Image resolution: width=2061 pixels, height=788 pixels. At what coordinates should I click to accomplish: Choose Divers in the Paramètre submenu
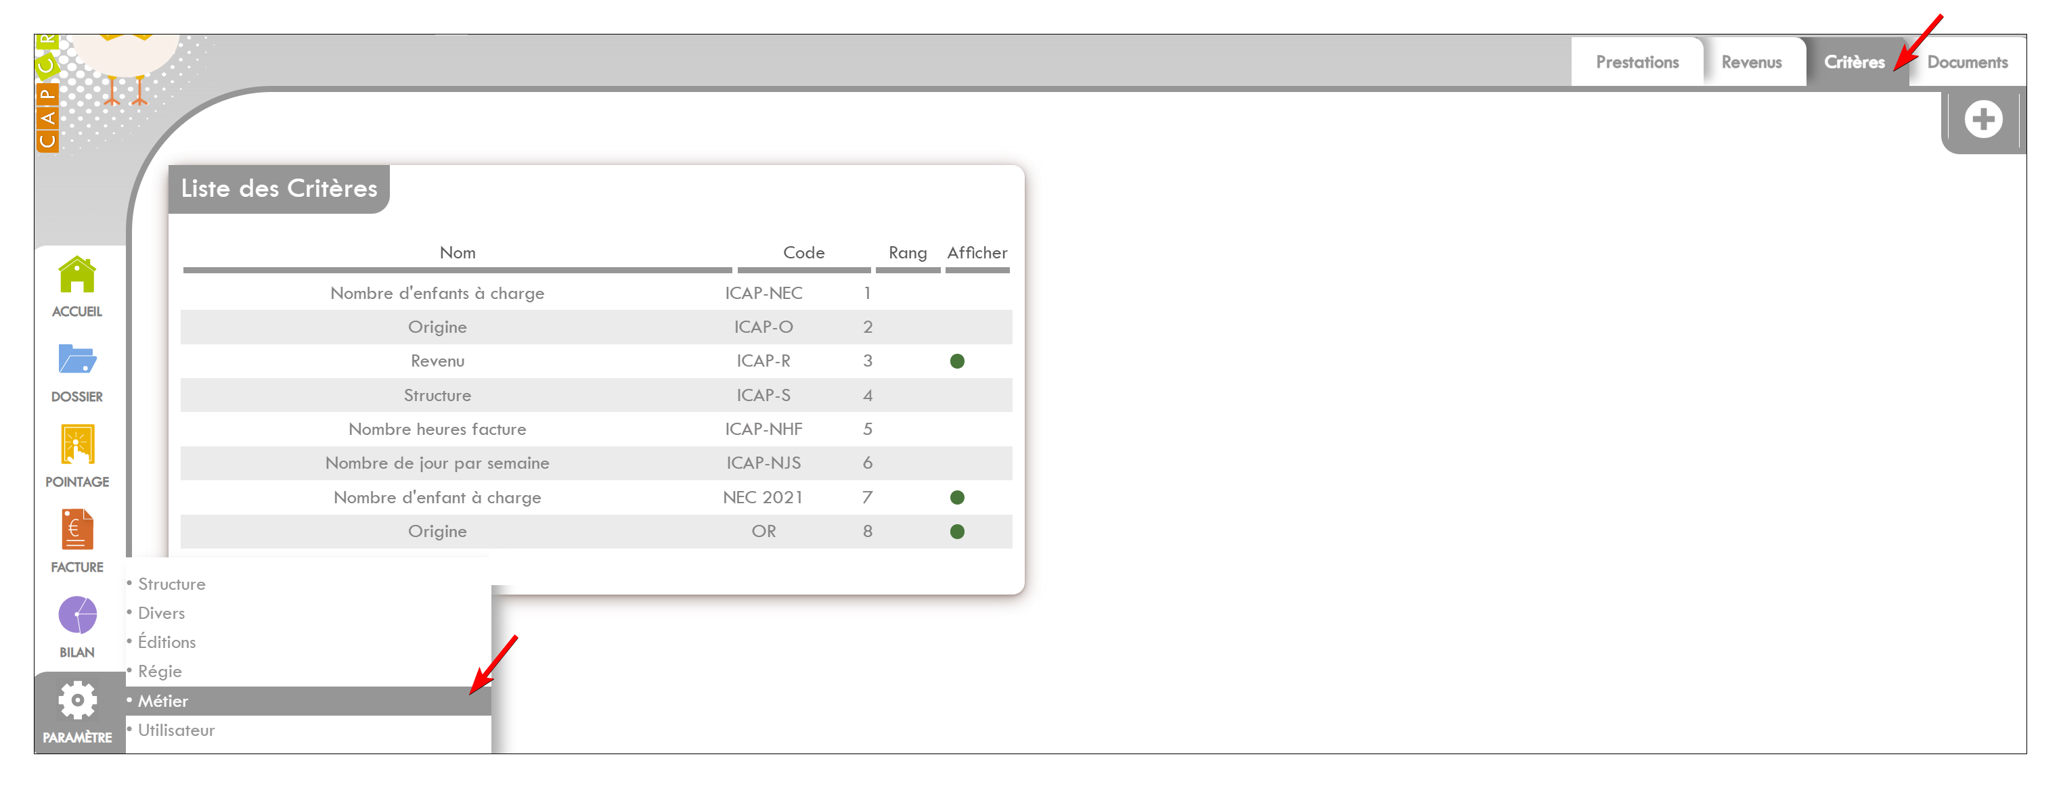pyautogui.click(x=161, y=613)
